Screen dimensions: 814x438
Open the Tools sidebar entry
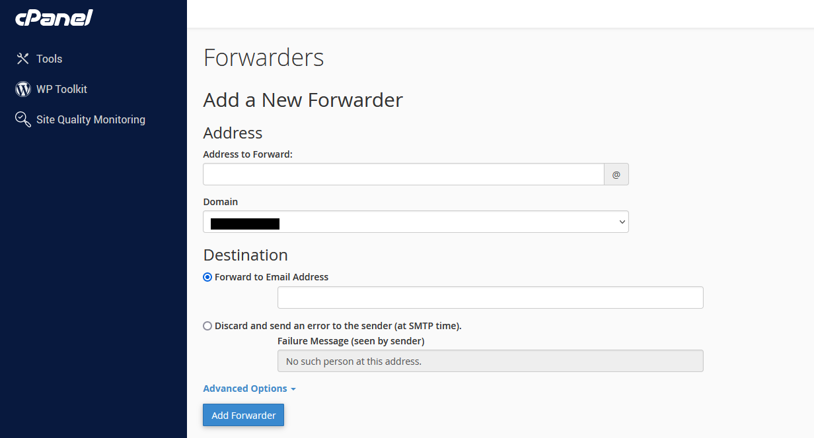coord(48,59)
